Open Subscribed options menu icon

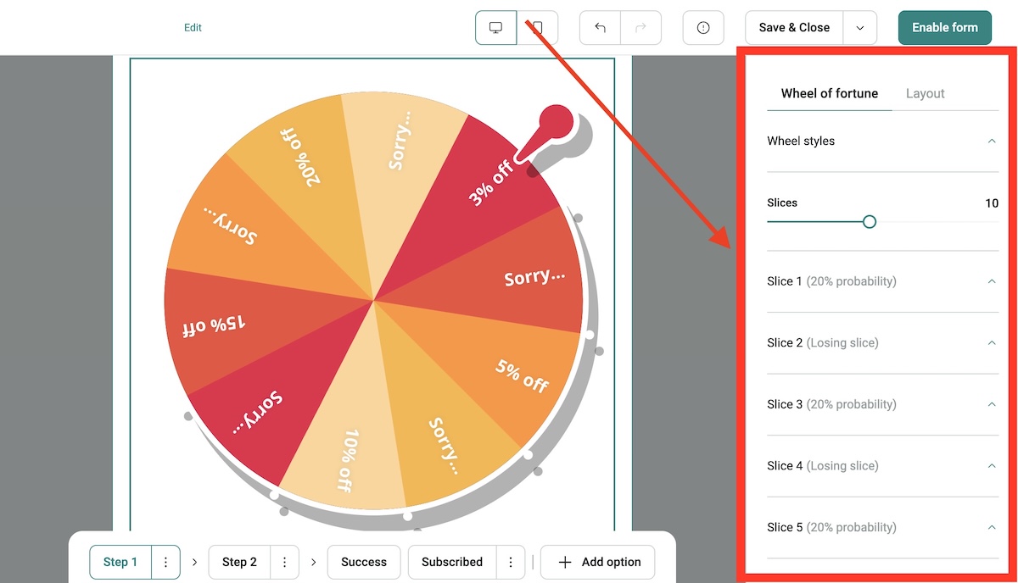coord(510,562)
